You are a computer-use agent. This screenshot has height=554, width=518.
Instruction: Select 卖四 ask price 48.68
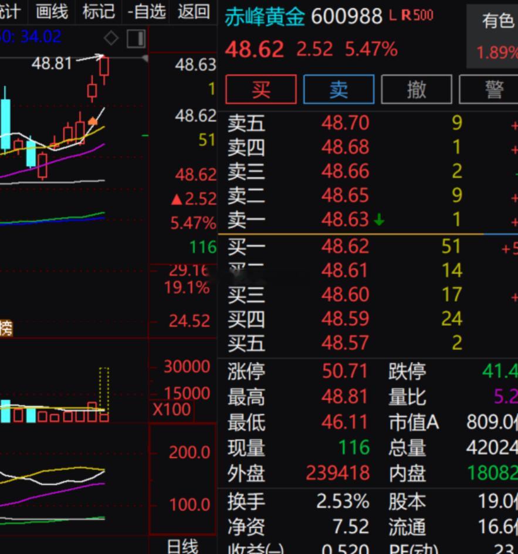click(345, 147)
